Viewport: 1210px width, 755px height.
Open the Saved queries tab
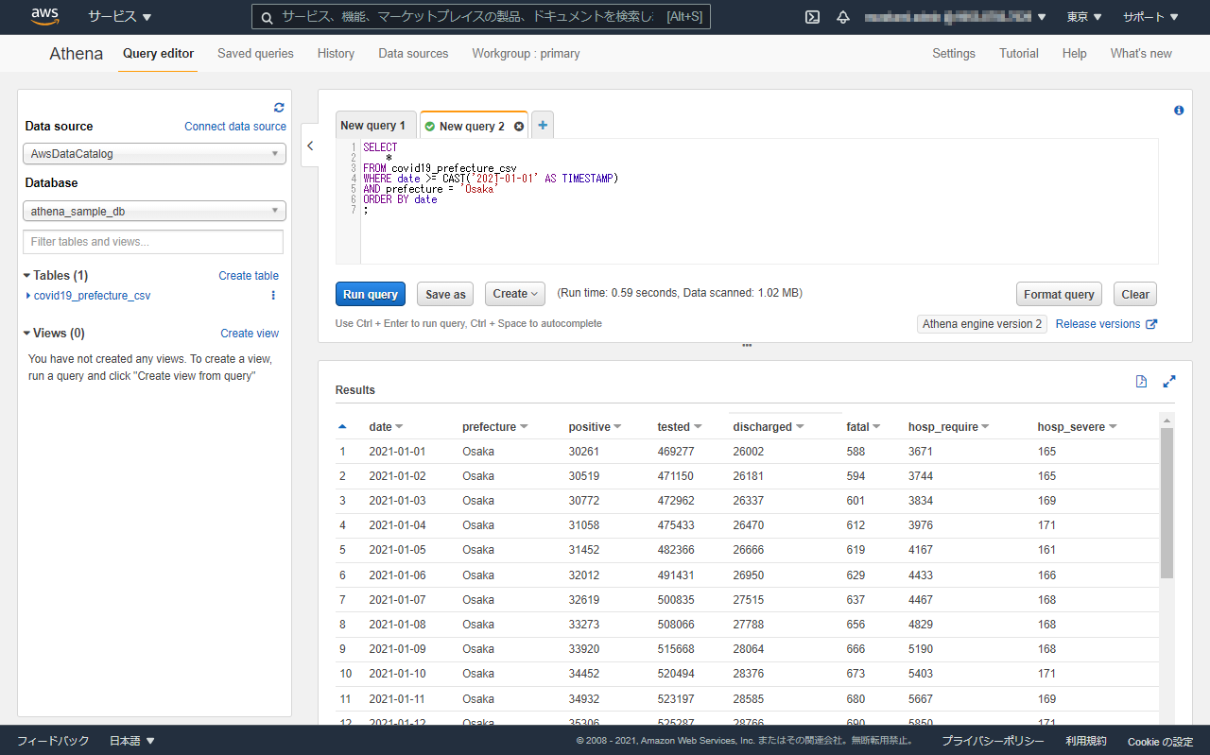255,54
